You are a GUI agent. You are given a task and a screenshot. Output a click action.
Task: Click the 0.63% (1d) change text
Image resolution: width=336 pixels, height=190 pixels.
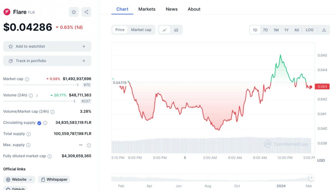click(x=69, y=28)
